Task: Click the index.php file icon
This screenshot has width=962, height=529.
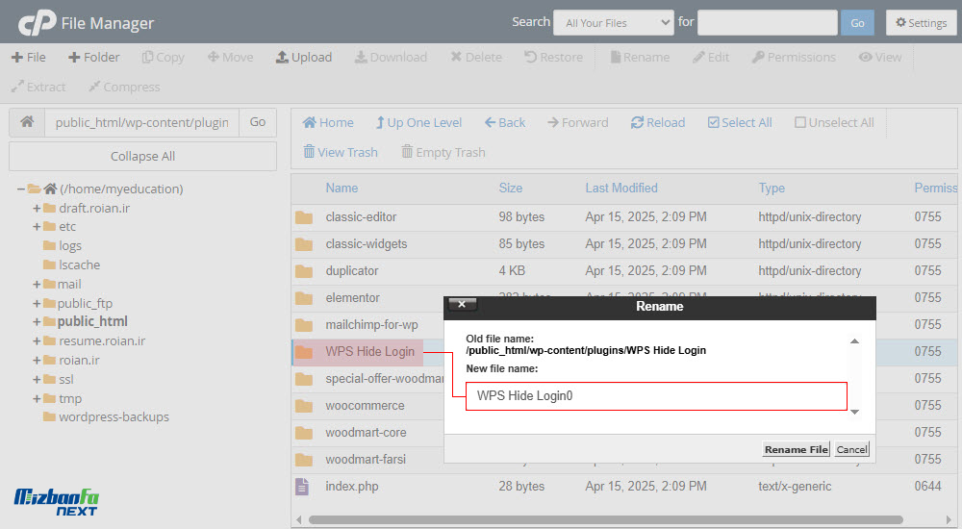Action: point(303,487)
